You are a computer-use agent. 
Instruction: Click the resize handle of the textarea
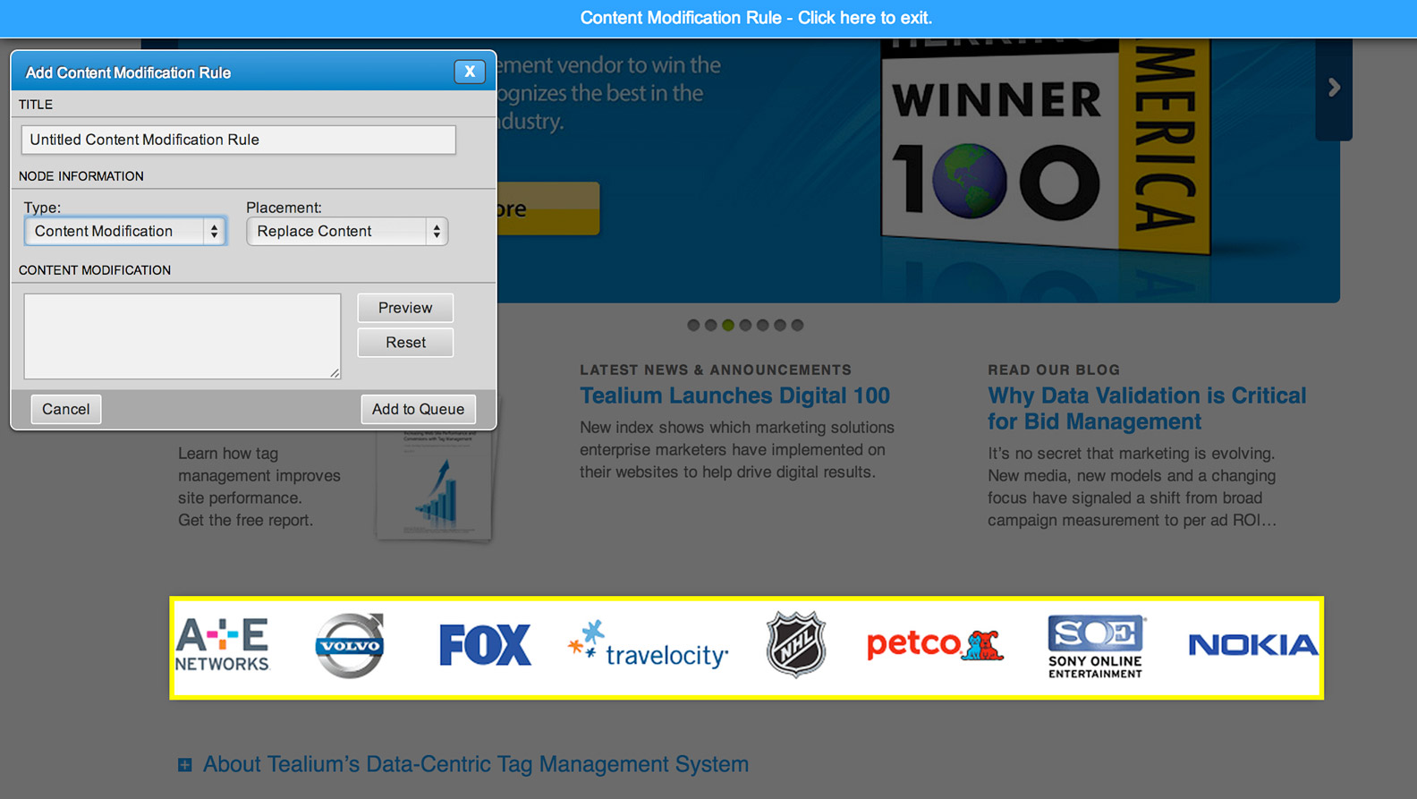(x=335, y=372)
